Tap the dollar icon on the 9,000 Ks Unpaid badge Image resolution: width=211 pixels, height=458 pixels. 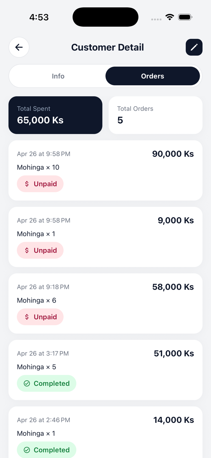[27, 250]
